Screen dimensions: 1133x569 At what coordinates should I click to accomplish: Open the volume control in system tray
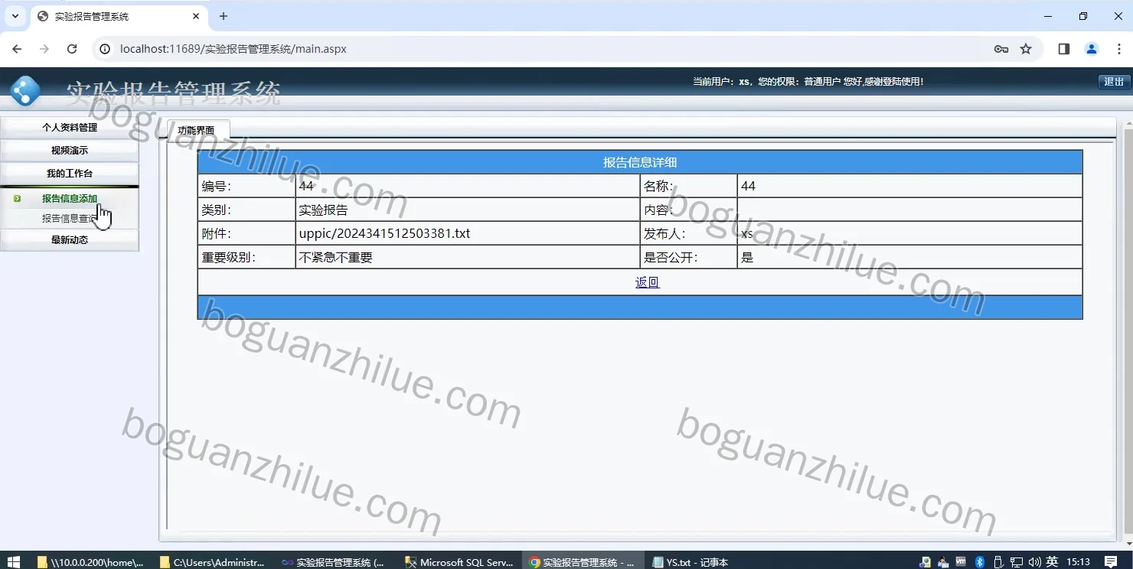click(1034, 562)
